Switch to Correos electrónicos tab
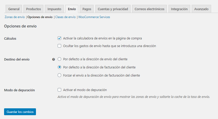 click(149, 9)
